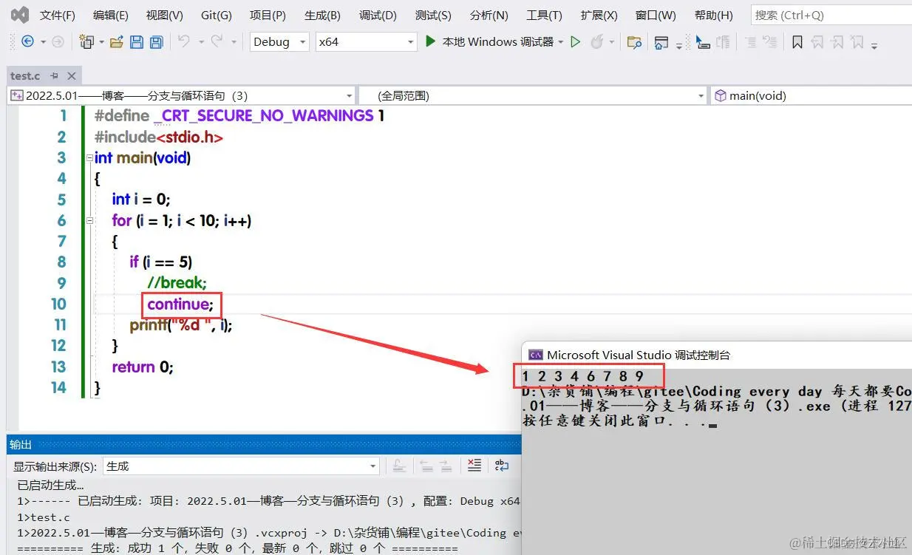The image size is (912, 555).
Task: Open the Debug configuration dropdown
Action: click(x=279, y=42)
